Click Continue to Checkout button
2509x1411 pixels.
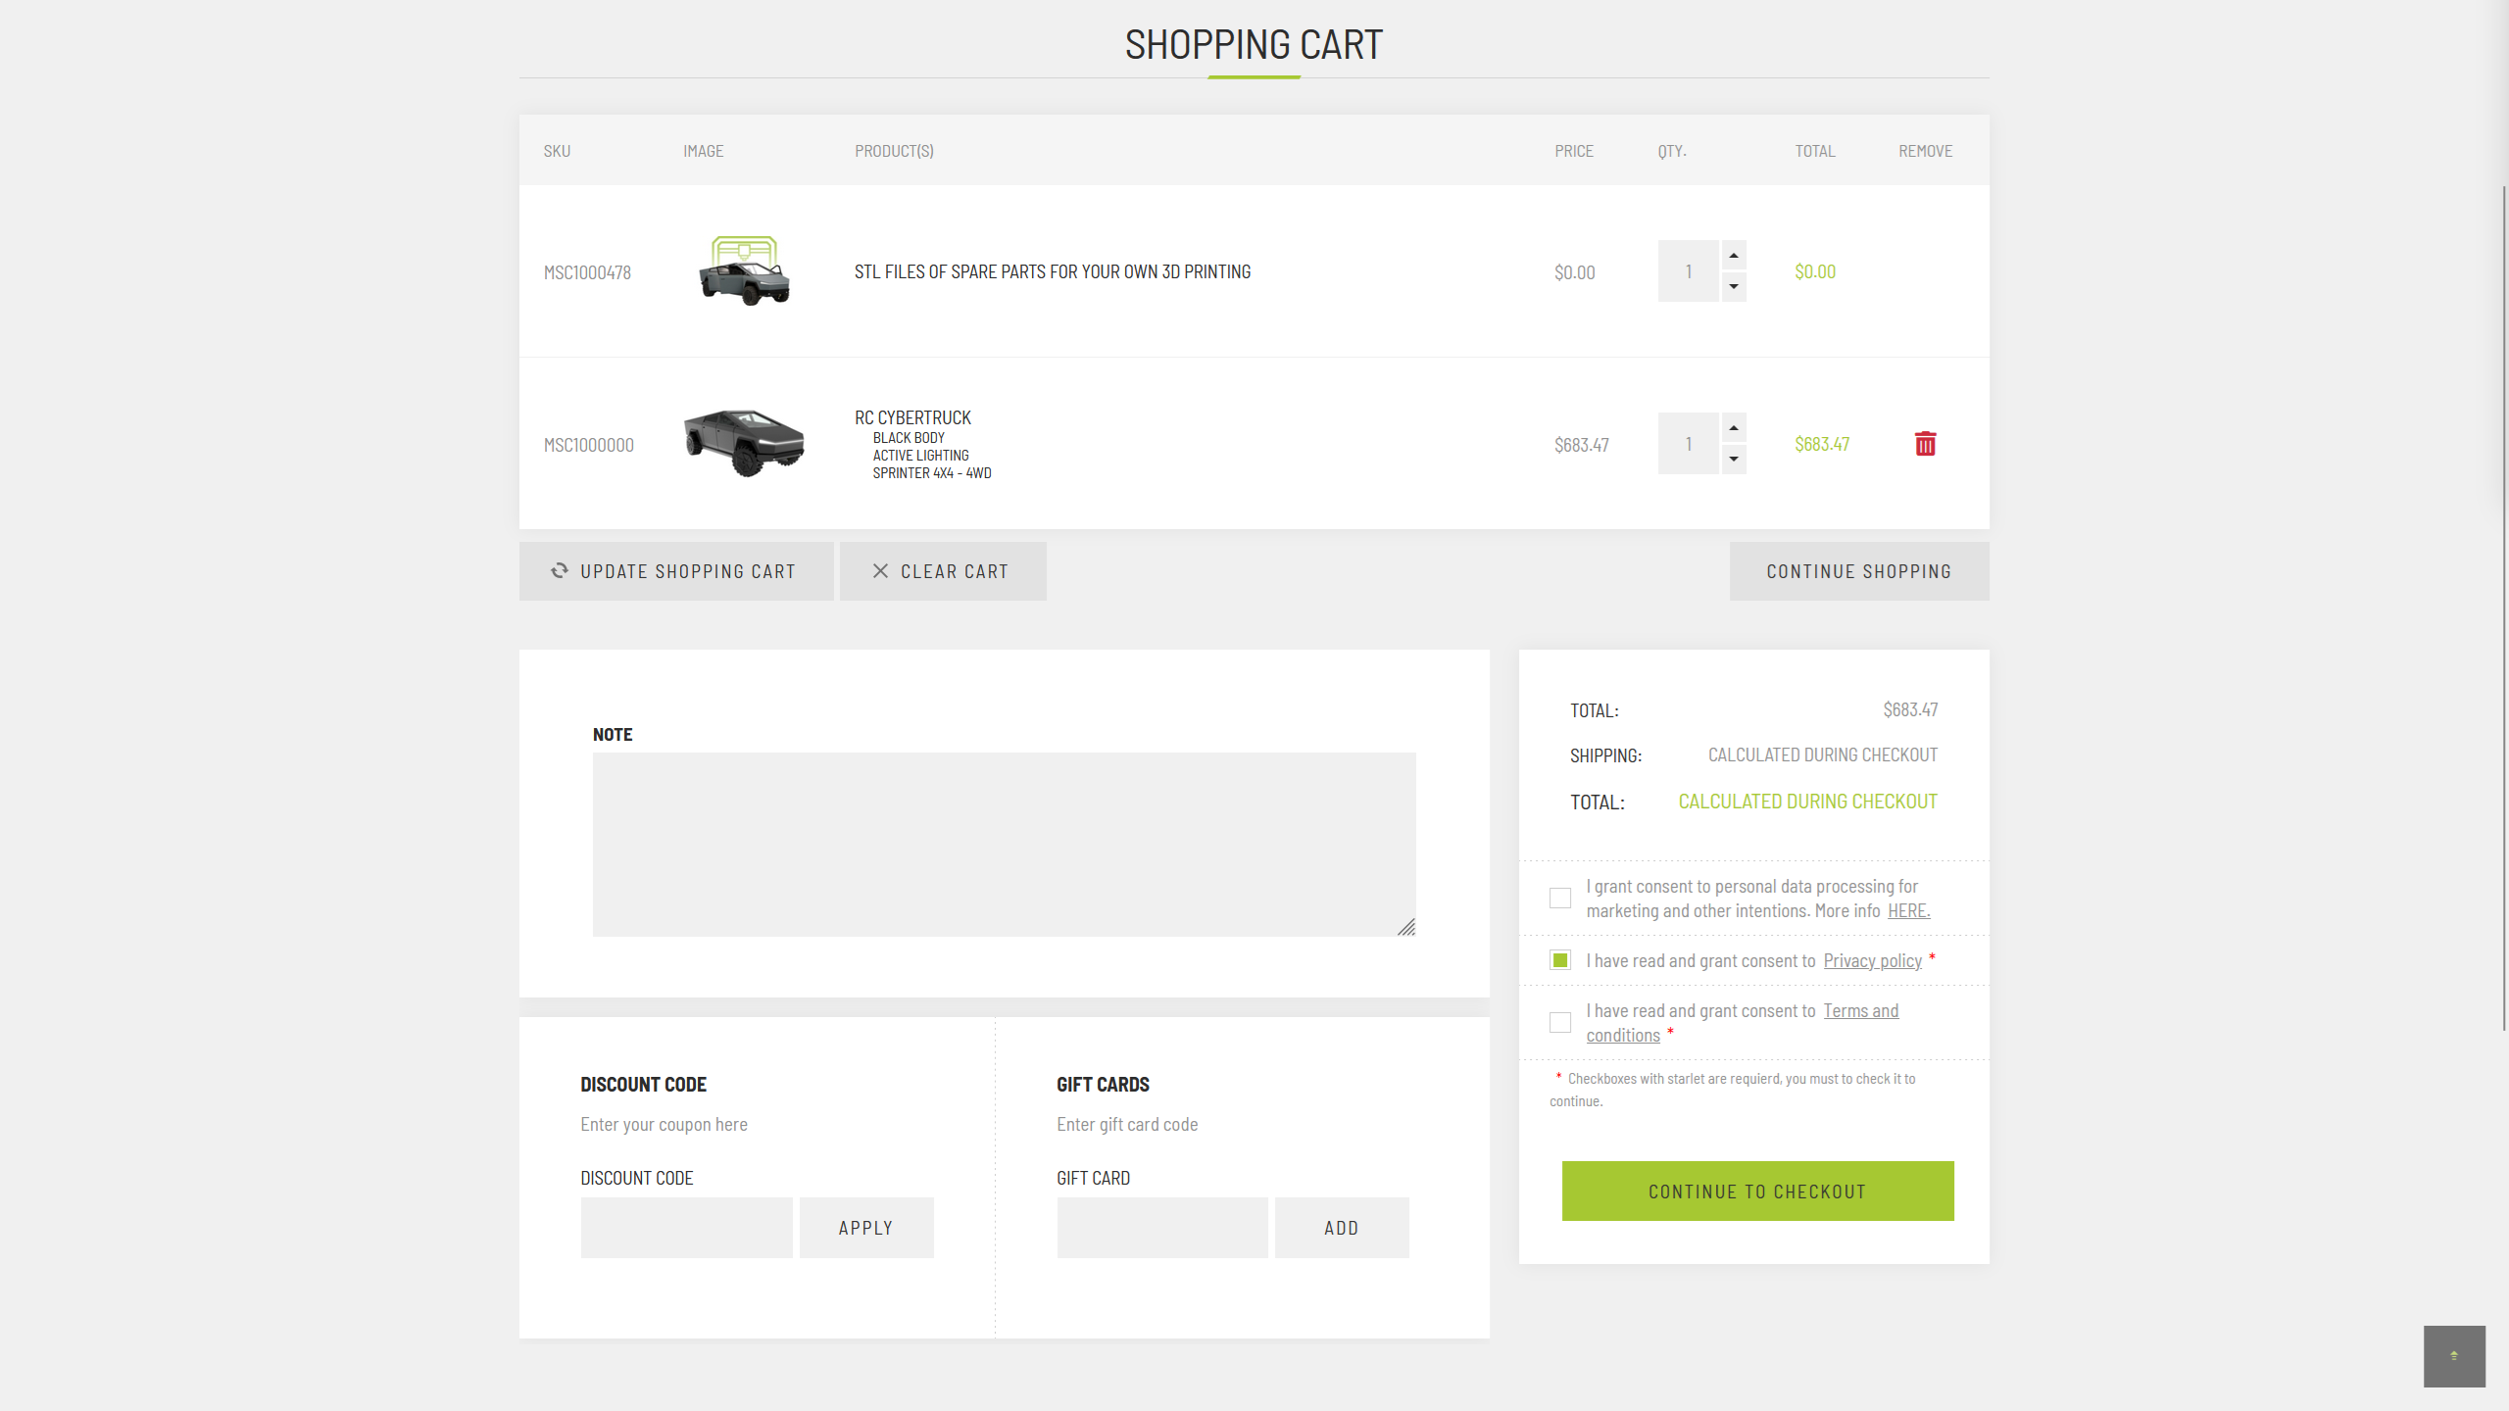[x=1757, y=1192]
